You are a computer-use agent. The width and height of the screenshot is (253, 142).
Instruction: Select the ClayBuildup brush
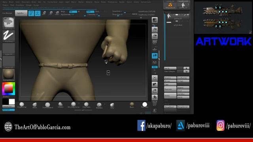[x=22, y=105]
